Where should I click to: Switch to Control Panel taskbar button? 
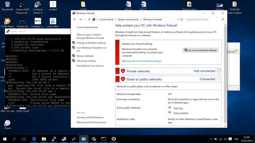(x=84, y=139)
